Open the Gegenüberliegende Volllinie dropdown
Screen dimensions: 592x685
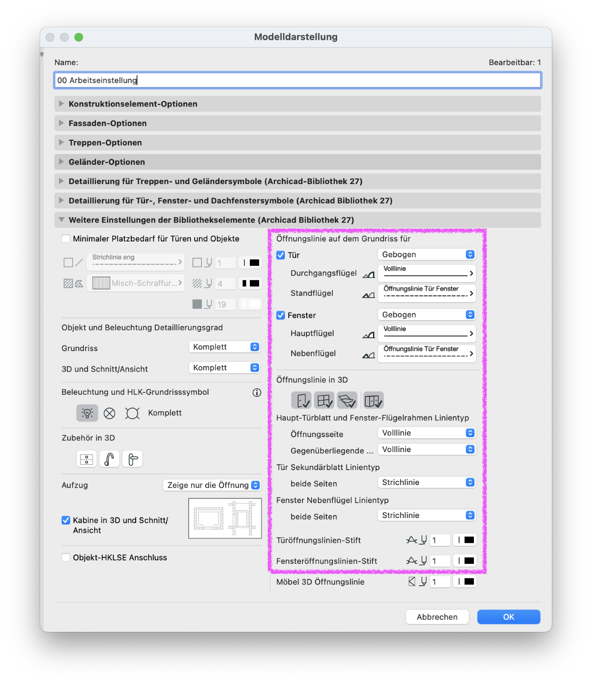pyautogui.click(x=427, y=450)
